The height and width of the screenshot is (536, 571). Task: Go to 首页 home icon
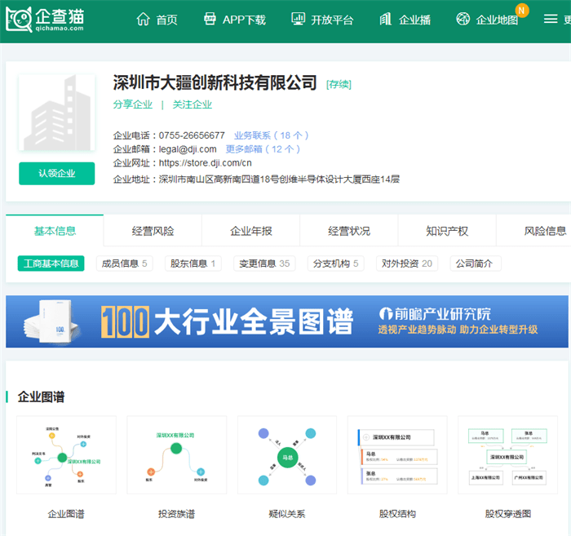[x=144, y=19]
